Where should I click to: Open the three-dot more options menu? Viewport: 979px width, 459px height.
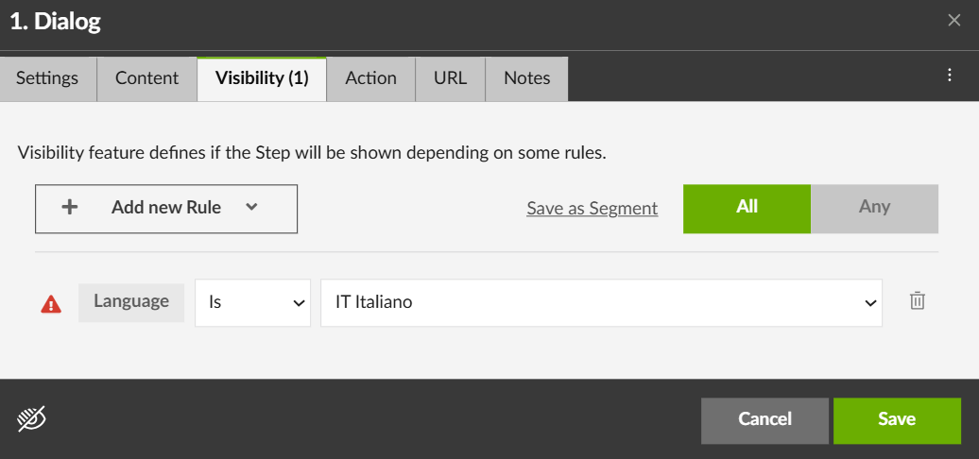[x=951, y=76]
